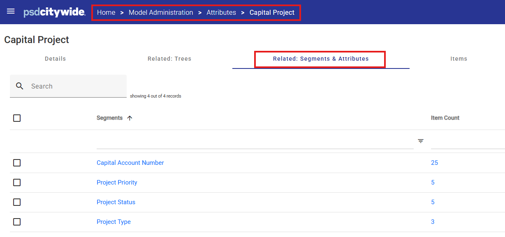Click the PSD Citywide logo
The width and height of the screenshot is (505, 237).
(x=54, y=12)
